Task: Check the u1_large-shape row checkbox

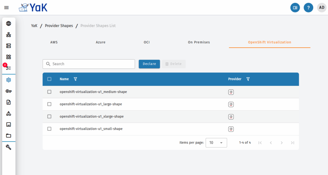Action: 49,104
